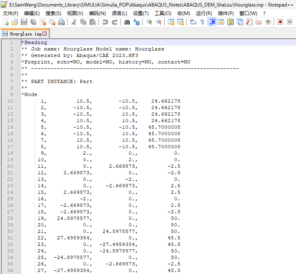
Task: Click the '** PART INSTANCE: Part' comment line
Action: pos(57,81)
